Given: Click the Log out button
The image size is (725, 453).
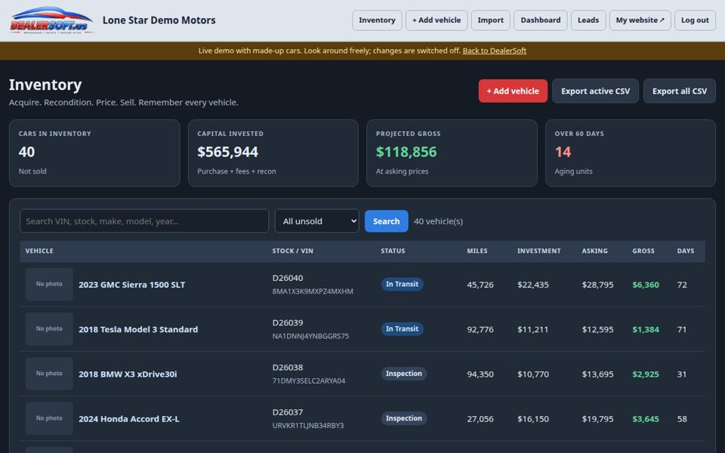Looking at the screenshot, I should tap(695, 20).
